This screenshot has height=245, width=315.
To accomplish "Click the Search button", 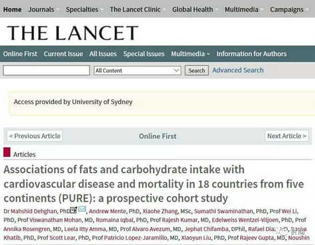I will pos(197,71).
